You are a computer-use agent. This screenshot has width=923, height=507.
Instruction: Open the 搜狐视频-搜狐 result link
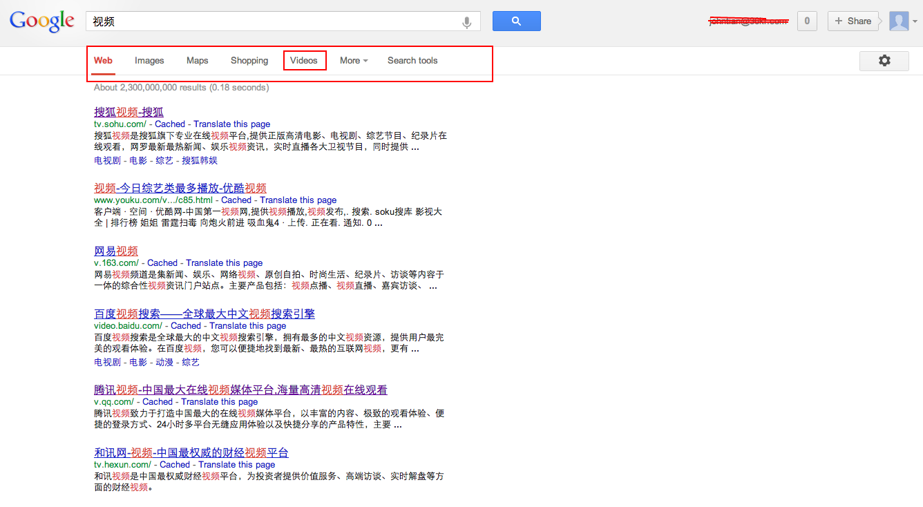[x=129, y=112]
